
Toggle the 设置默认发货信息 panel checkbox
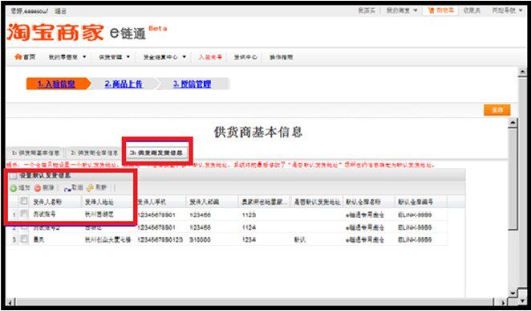click(x=13, y=176)
